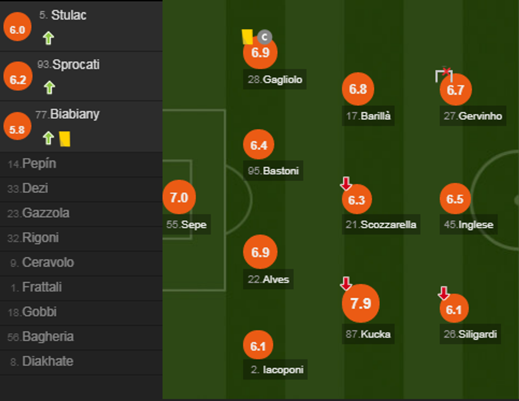Click Biabiany's green substituted-on arrow
This screenshot has height=401, width=519.
point(48,138)
